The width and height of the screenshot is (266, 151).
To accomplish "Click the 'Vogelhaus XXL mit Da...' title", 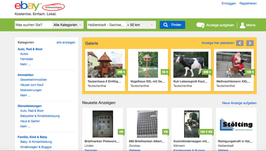I will click(148, 81).
